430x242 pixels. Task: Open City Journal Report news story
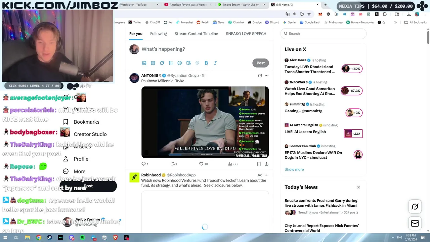pos(324,228)
